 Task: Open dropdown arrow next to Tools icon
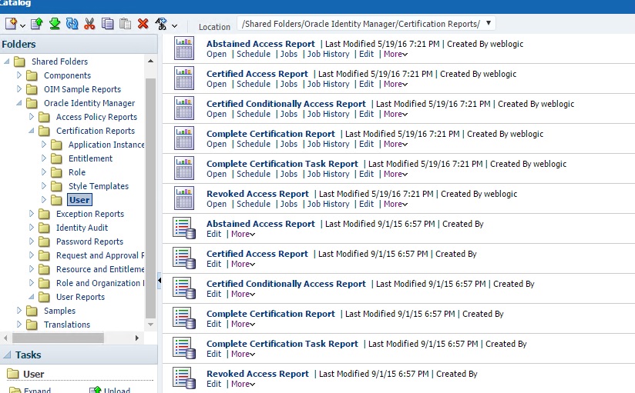[174, 26]
